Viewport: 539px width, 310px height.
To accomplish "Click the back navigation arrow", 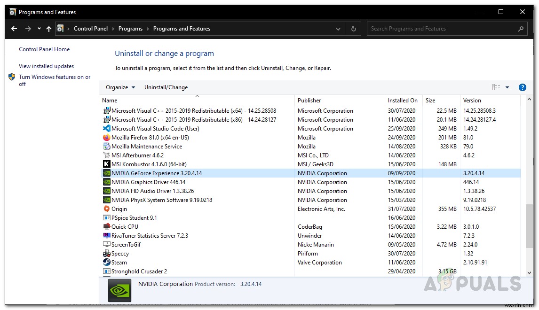I will [x=14, y=29].
